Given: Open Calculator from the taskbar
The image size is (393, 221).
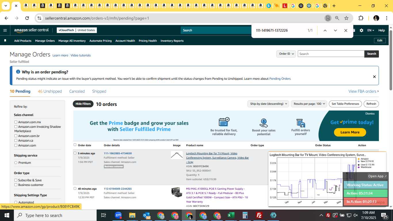Looking at the screenshot, I should click(245, 215).
